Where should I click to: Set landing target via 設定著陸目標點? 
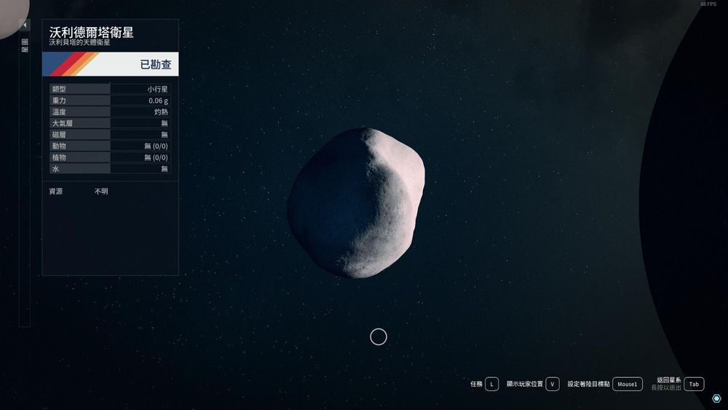(x=588, y=384)
